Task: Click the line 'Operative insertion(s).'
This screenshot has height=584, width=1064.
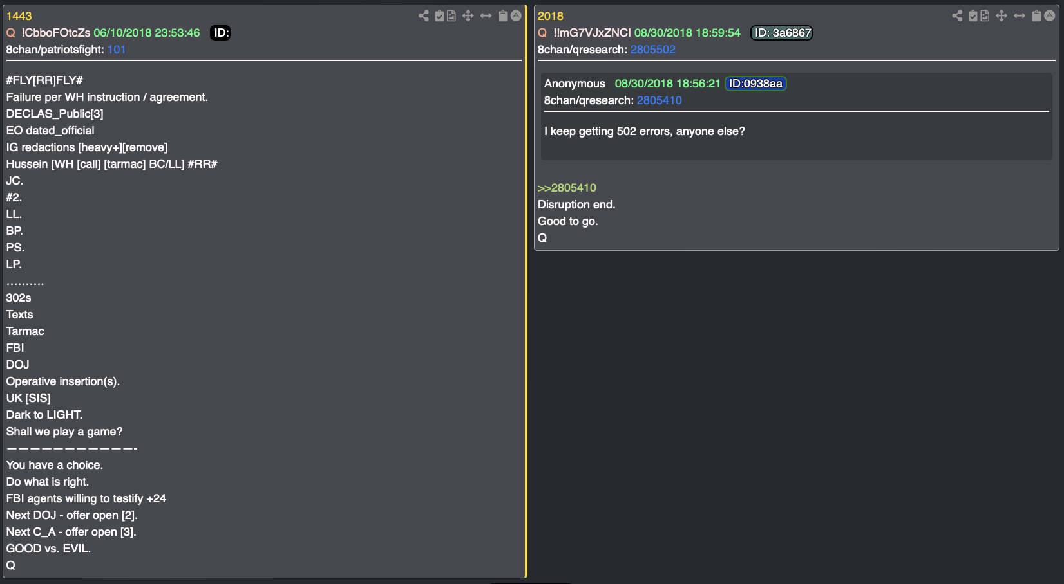Action: [x=63, y=381]
